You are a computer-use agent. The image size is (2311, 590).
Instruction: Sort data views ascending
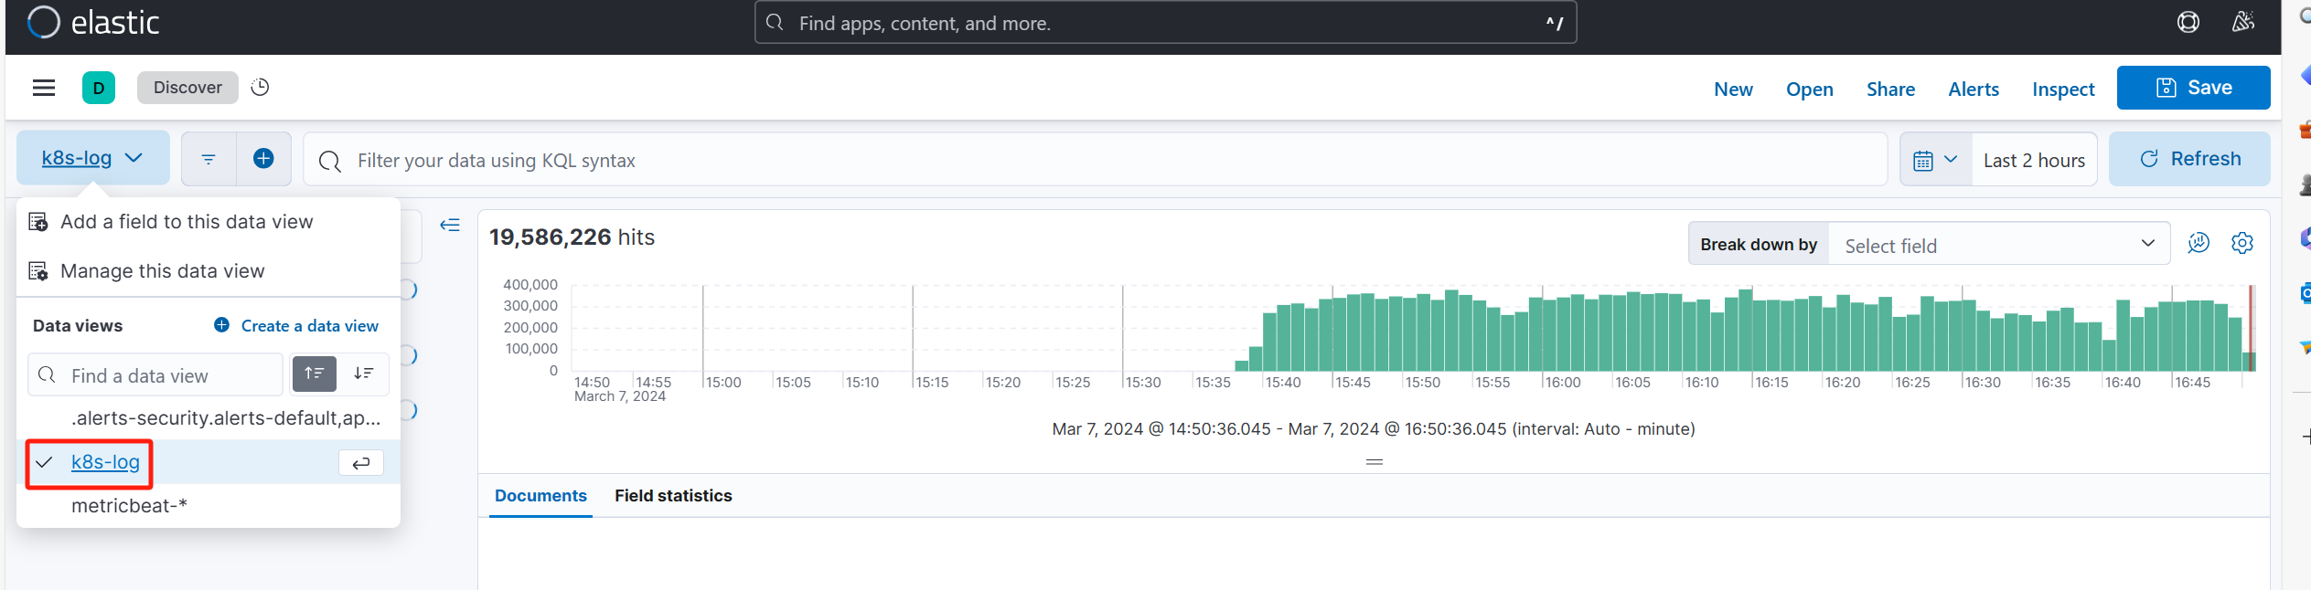tap(315, 374)
